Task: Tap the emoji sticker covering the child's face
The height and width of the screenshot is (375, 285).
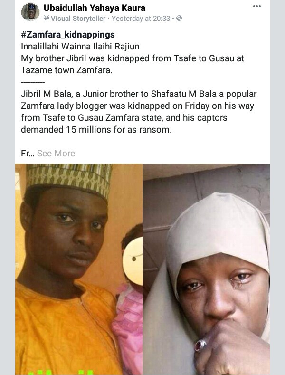Action: [x=132, y=260]
